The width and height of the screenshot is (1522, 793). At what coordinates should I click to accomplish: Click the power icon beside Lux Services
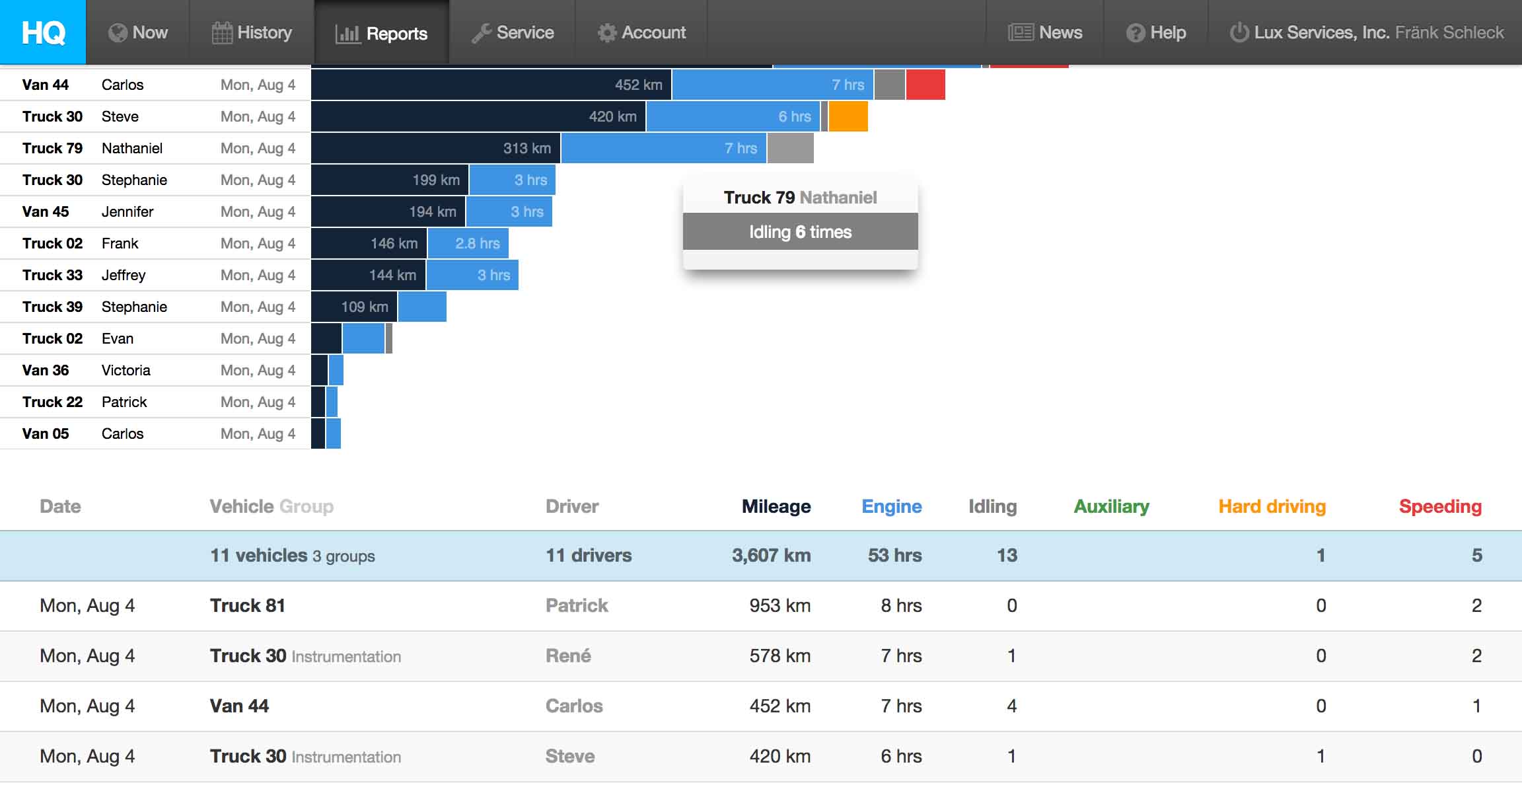click(x=1239, y=32)
